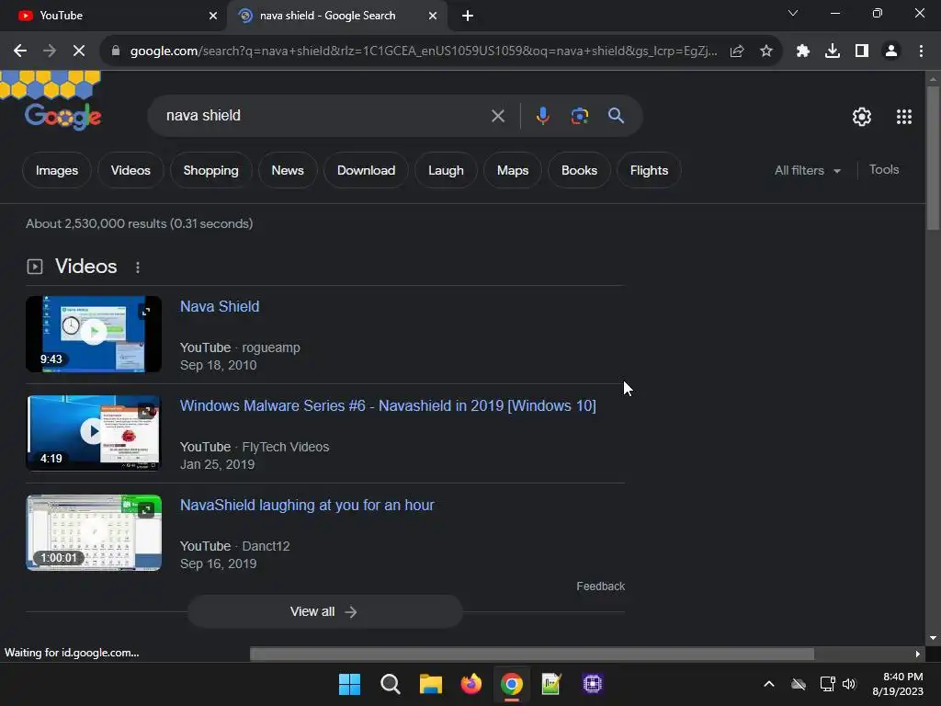Filter results by Images
The width and height of the screenshot is (941, 706).
point(57,170)
